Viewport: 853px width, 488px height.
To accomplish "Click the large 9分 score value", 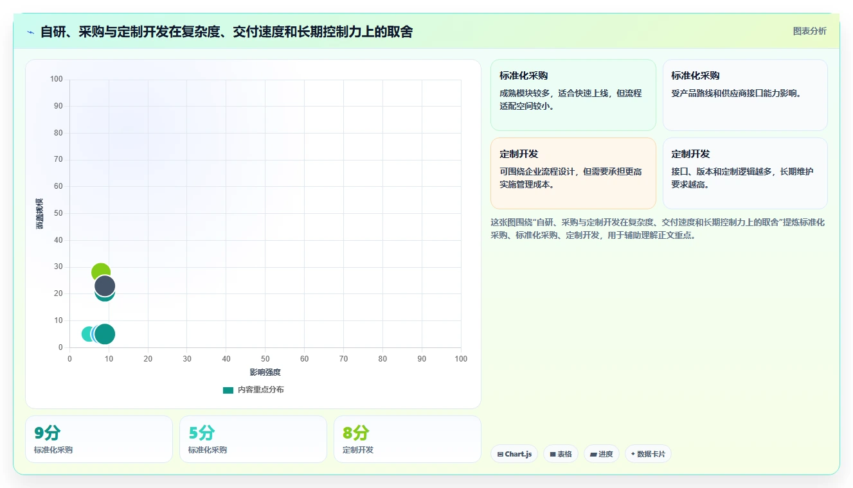I will pyautogui.click(x=47, y=433).
